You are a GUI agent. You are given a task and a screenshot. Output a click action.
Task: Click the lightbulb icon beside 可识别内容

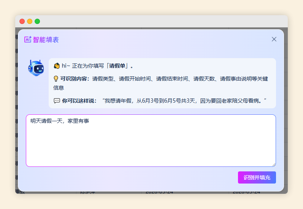(56, 79)
